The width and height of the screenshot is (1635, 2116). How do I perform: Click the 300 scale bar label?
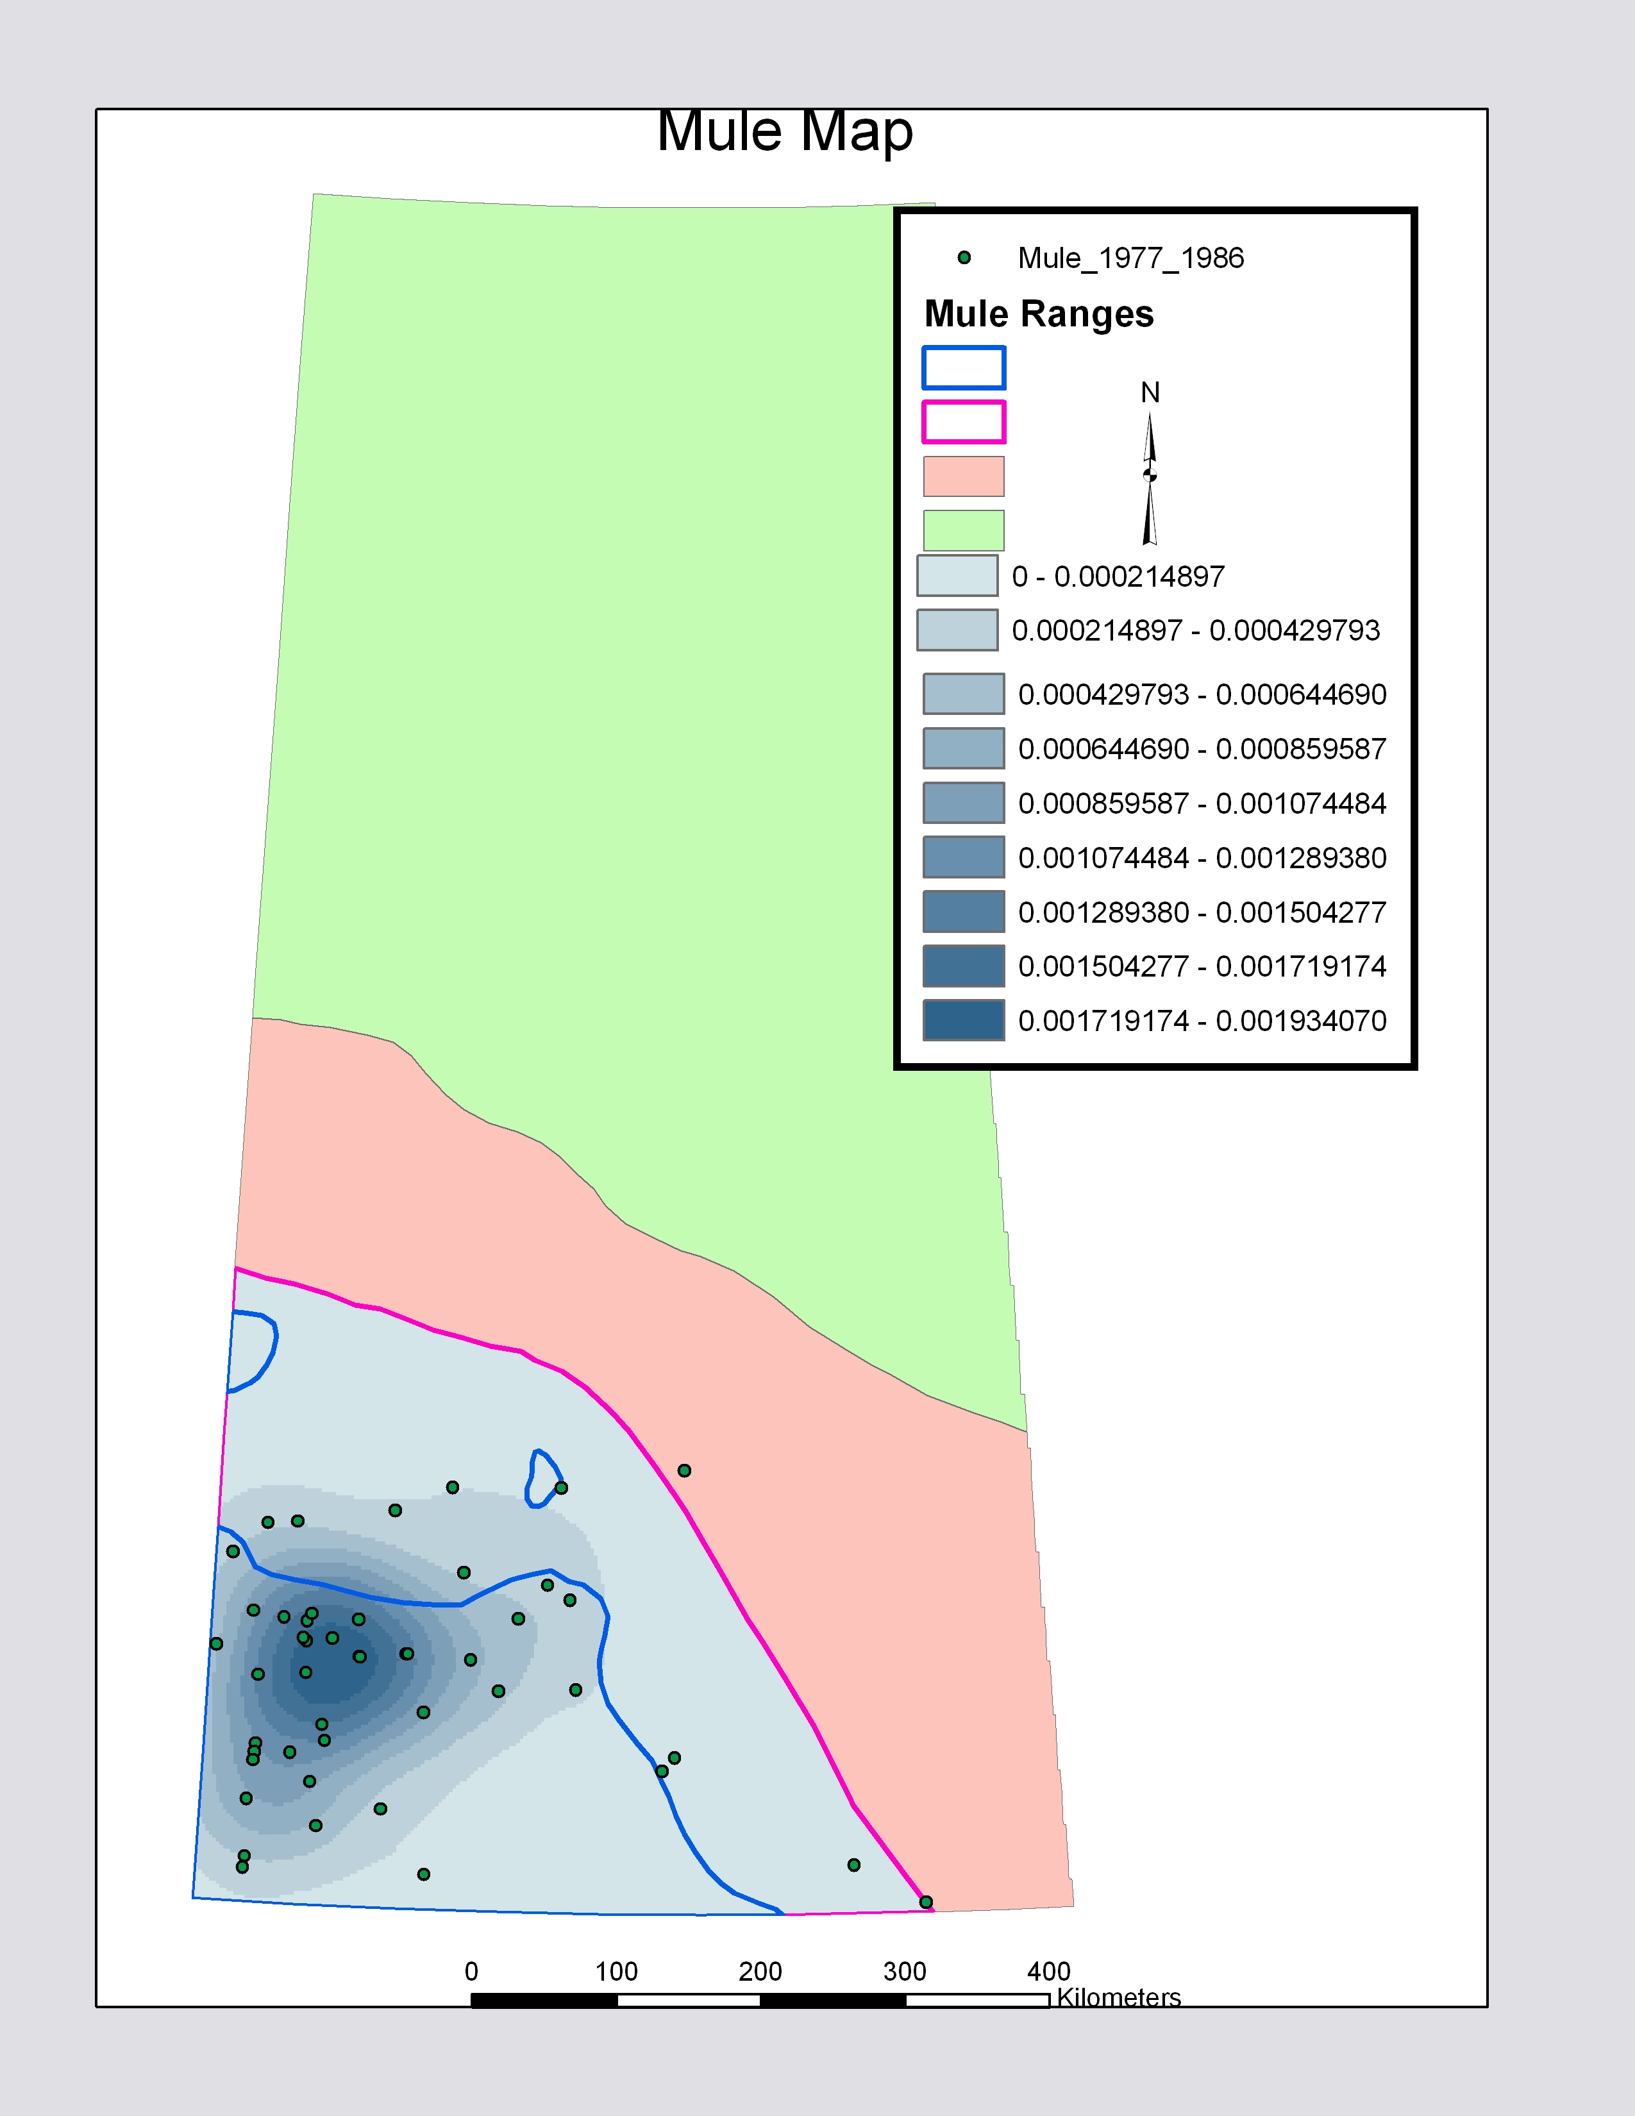click(x=905, y=1972)
